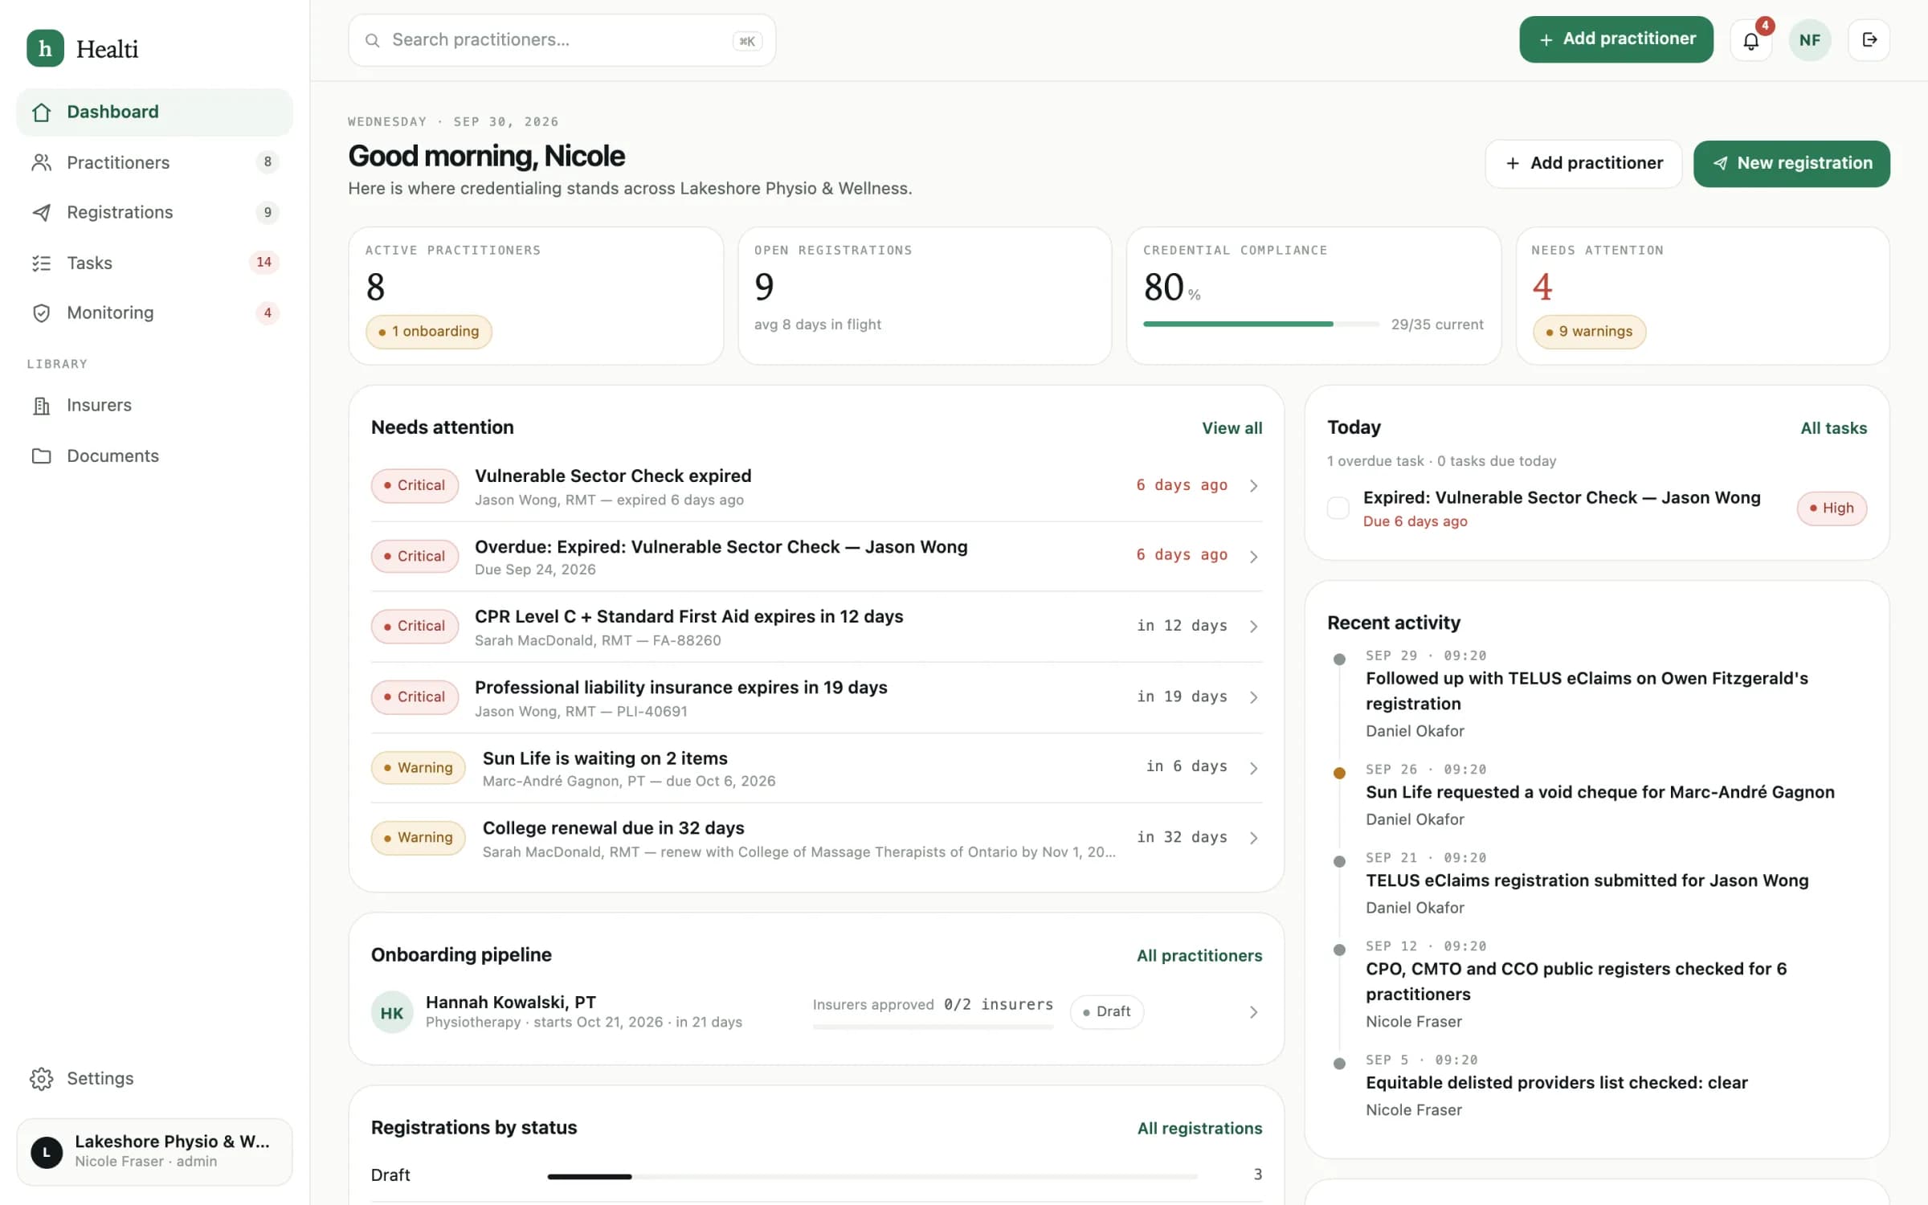Screen dimensions: 1928x1205
Task: Open the notifications bell
Action: point(1750,40)
